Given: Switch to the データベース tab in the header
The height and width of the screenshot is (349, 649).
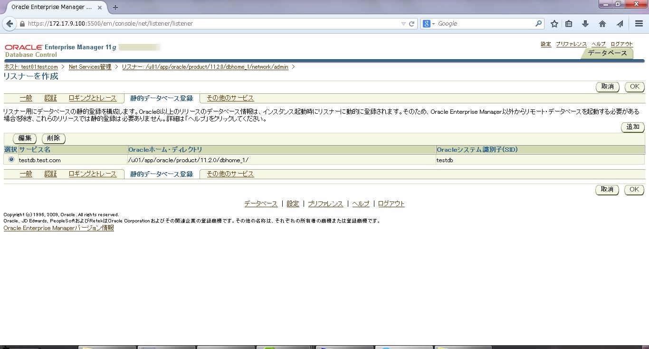Looking at the screenshot, I should 607,53.
